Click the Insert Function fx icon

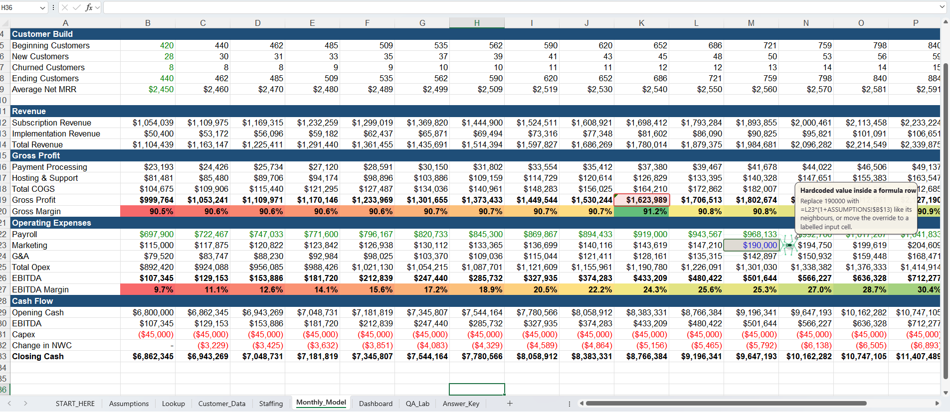[89, 7]
